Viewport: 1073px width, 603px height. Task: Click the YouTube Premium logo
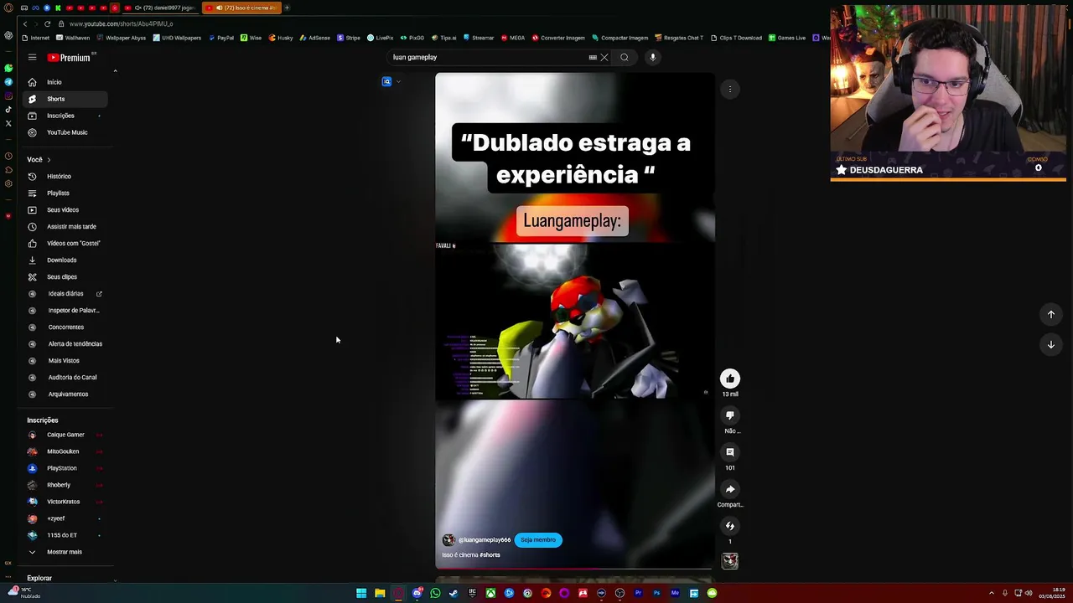[x=70, y=58]
